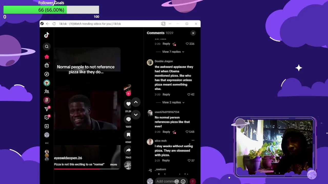Like the video with the heart icon

click(x=128, y=104)
